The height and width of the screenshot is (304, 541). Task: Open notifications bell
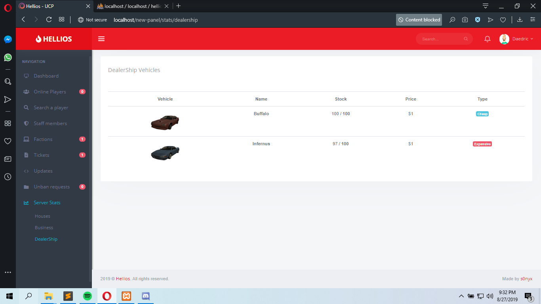coord(488,39)
